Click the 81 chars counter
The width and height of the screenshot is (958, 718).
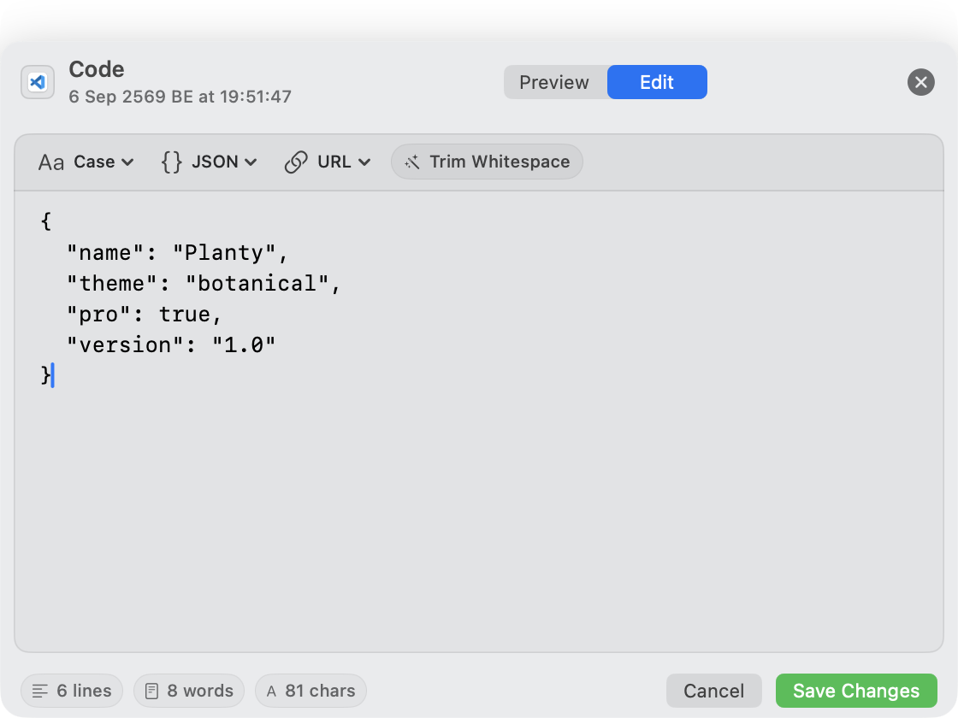coord(311,691)
